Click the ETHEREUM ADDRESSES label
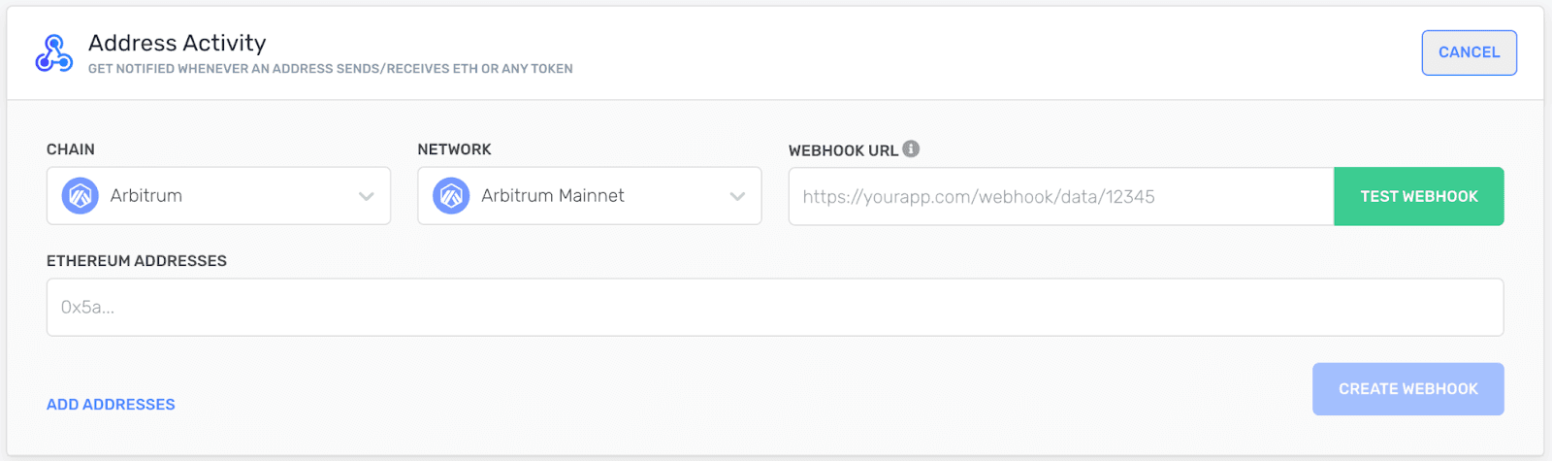 pos(137,261)
